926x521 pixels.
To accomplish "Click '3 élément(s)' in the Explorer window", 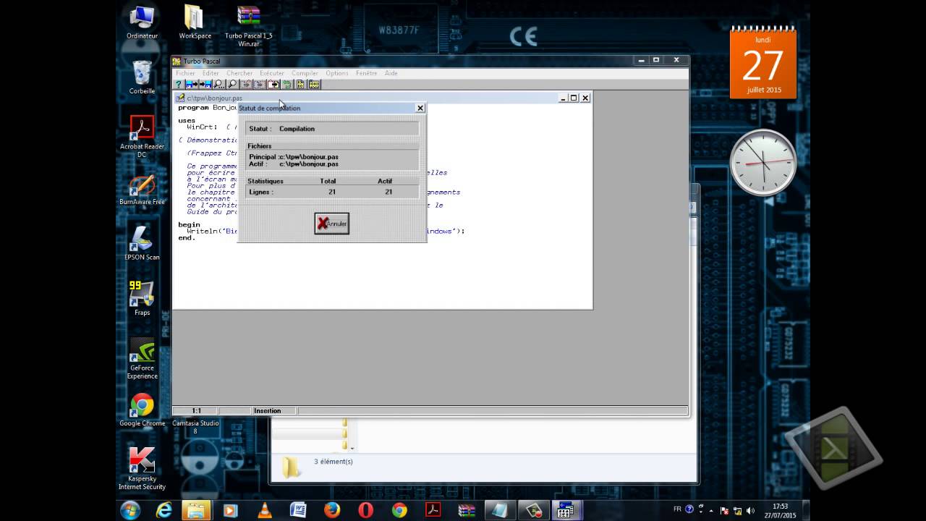I will (x=334, y=461).
